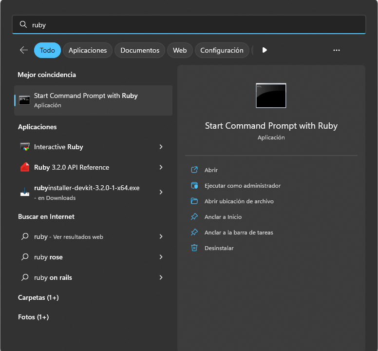Click the rubyinstaller download icon
Screen dimensions: 378x351
click(x=25, y=192)
